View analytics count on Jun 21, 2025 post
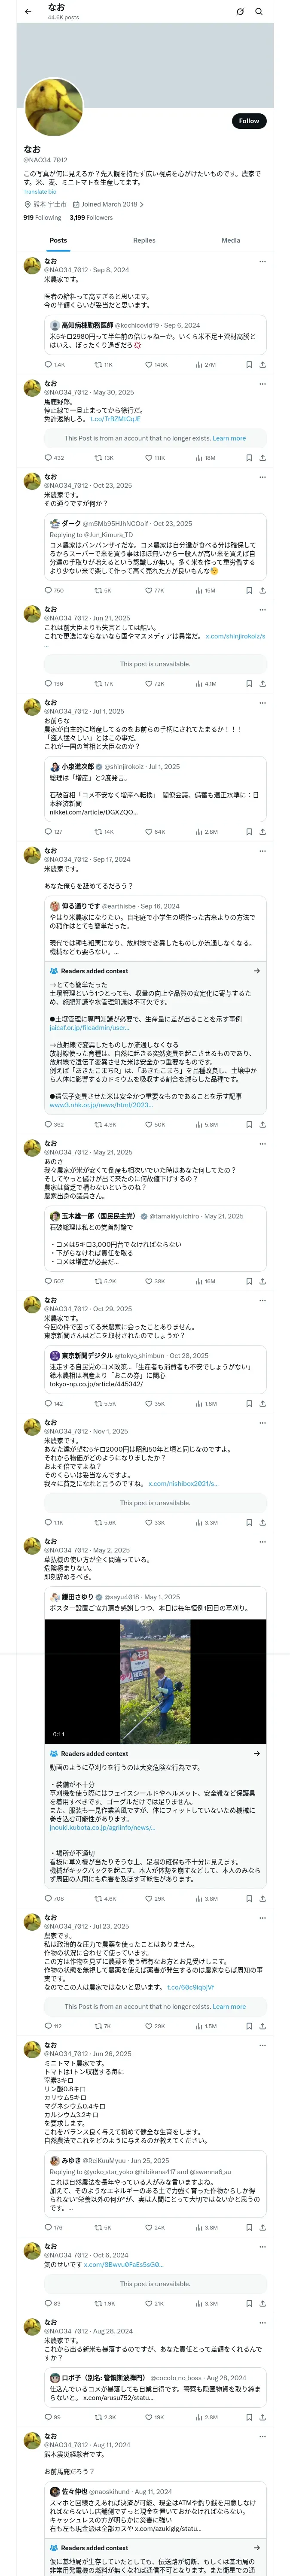The height and width of the screenshot is (2576, 290). (205, 684)
